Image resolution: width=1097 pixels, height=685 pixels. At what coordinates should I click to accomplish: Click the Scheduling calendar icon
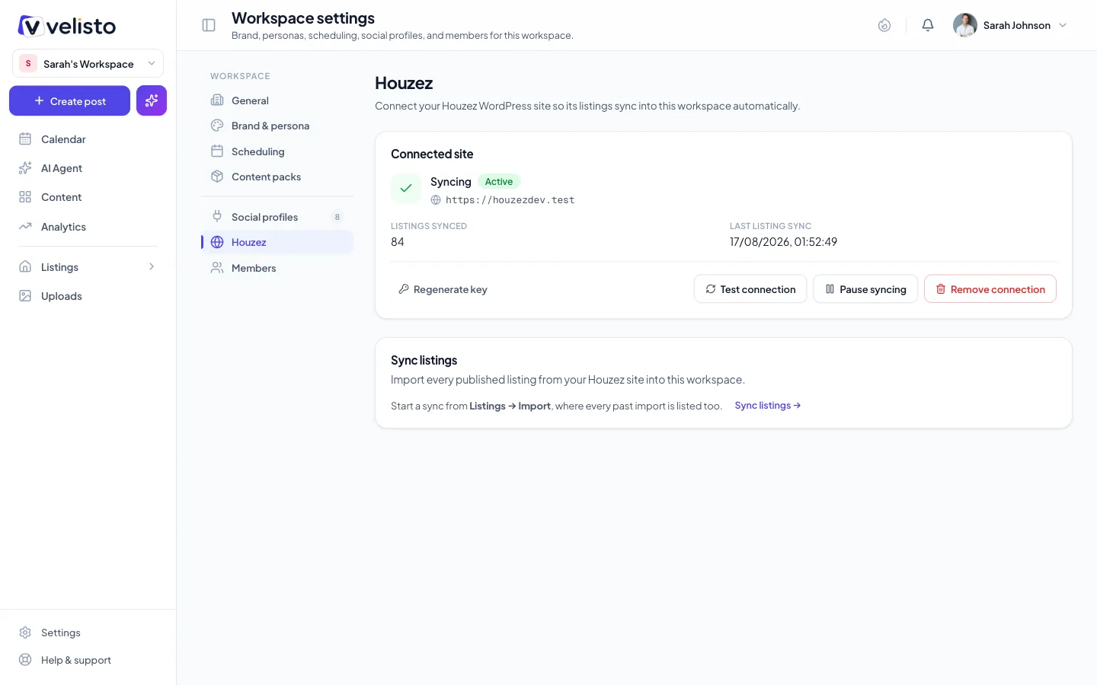tap(217, 151)
